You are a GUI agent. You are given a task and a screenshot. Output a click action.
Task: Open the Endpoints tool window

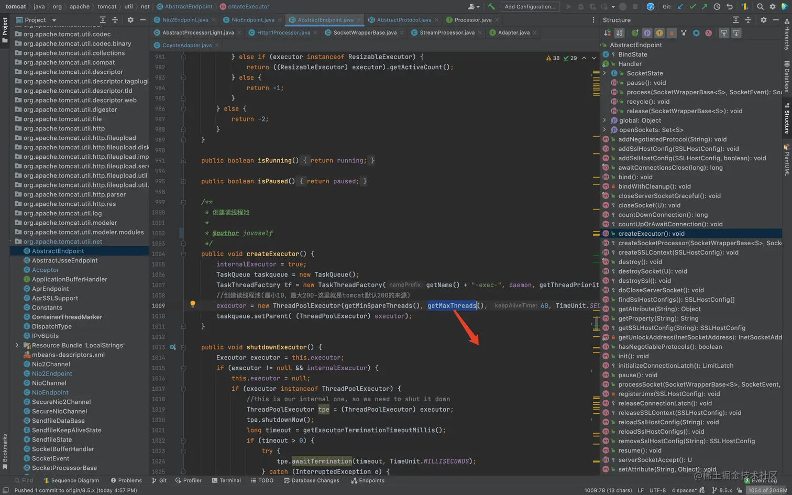pos(368,480)
